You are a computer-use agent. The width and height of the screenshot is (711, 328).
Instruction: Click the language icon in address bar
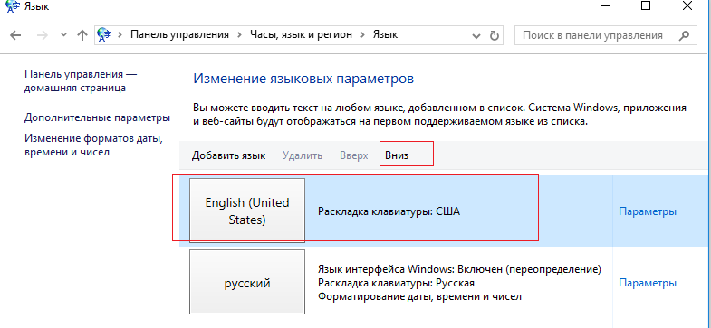pos(104,35)
